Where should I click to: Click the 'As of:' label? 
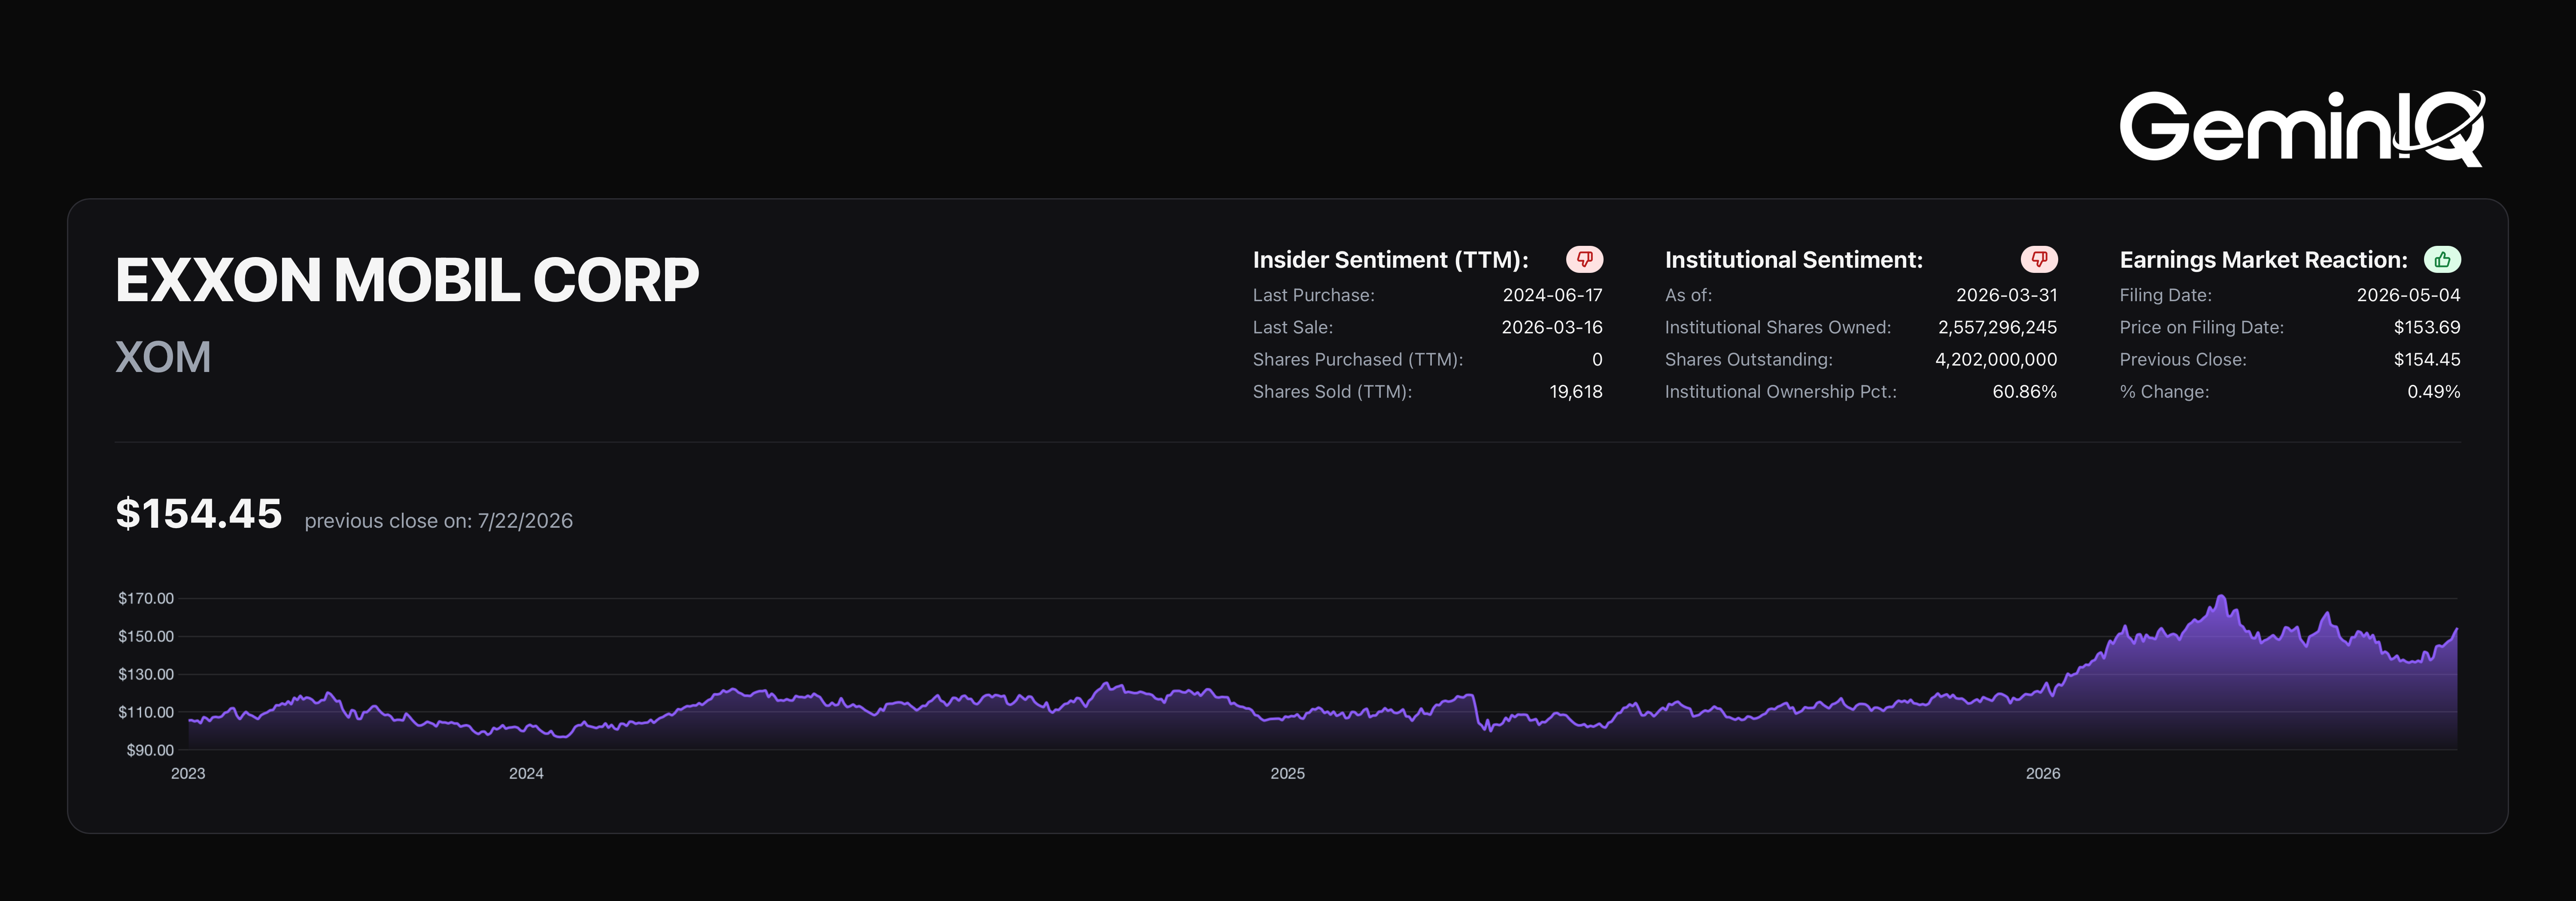pos(1688,296)
